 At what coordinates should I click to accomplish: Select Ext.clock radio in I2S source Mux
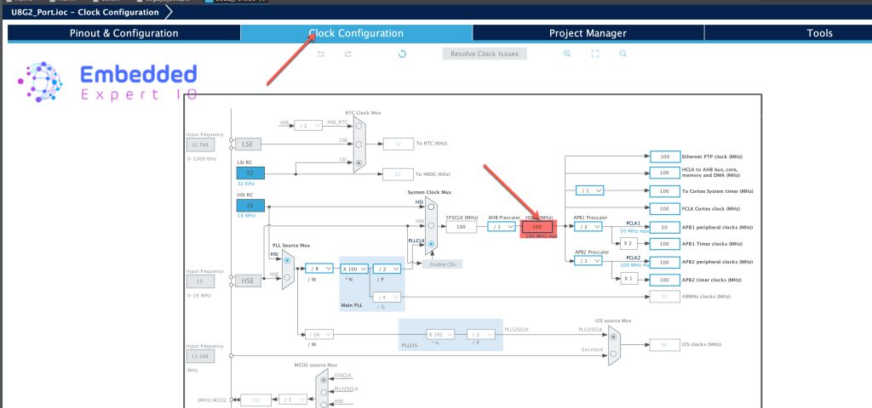tap(613, 354)
